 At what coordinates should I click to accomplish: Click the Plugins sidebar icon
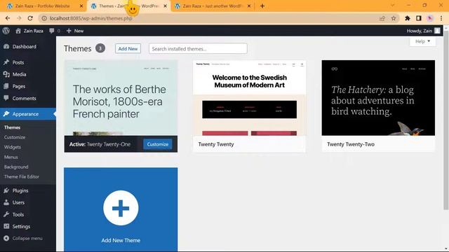tap(6, 190)
